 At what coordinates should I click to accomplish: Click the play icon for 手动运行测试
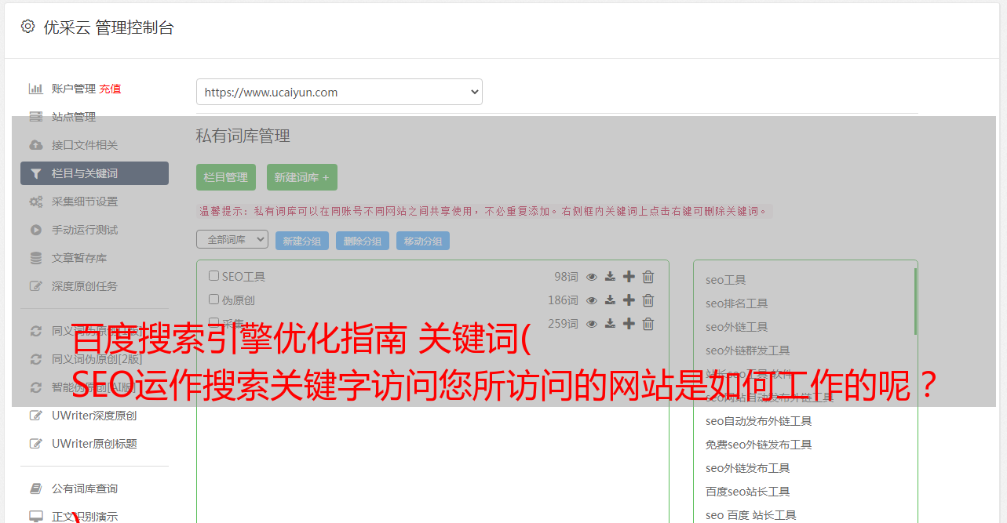pos(35,230)
